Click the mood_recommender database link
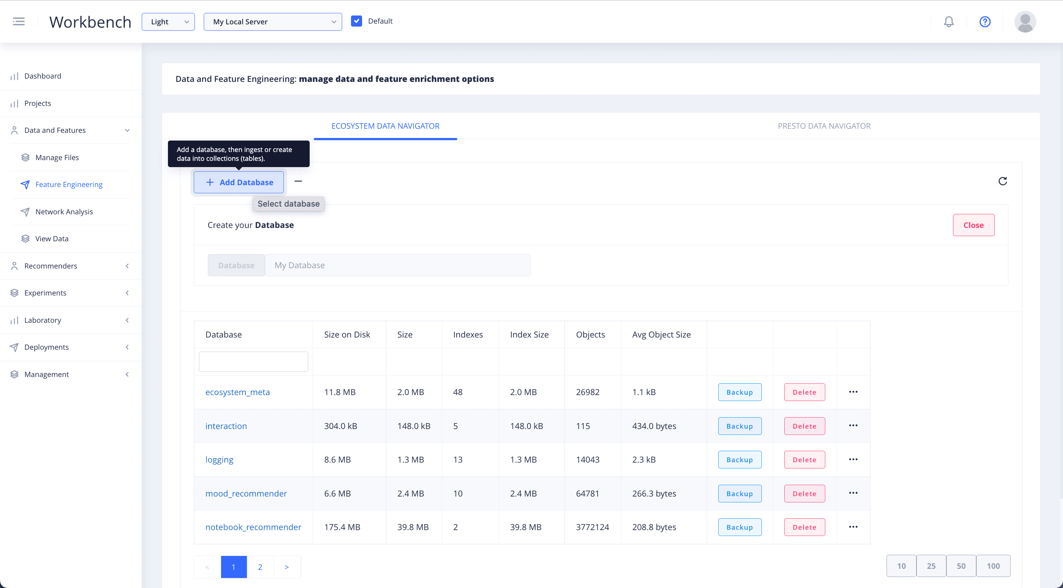The image size is (1063, 588). (246, 492)
